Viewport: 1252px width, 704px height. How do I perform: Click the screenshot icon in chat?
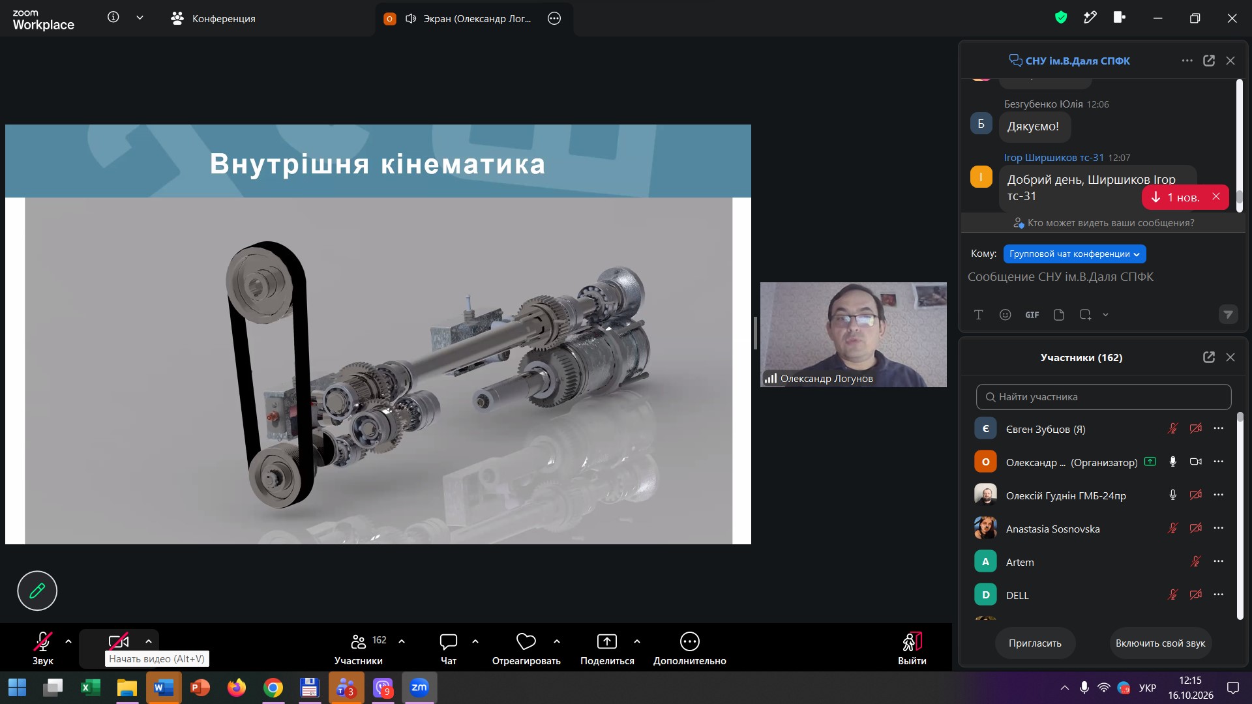tap(1085, 315)
